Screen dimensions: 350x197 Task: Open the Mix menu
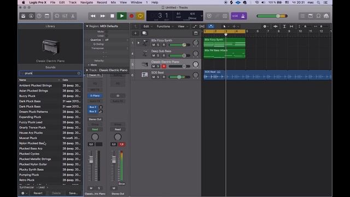[113, 2]
